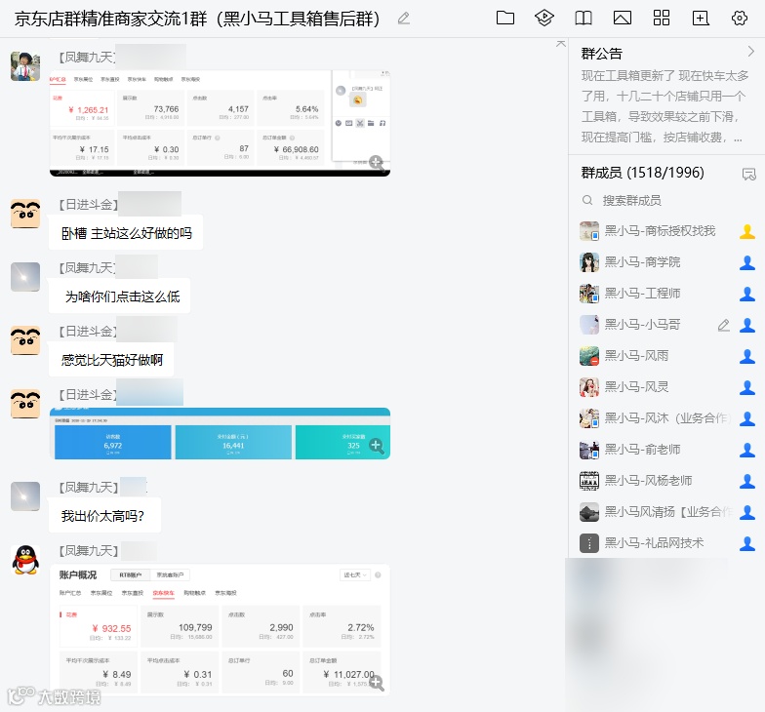Expand the 群公告 announcement arrow
Viewport: 765px width, 712px height.
pos(751,51)
